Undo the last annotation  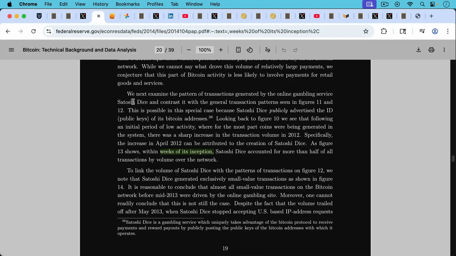point(284,50)
